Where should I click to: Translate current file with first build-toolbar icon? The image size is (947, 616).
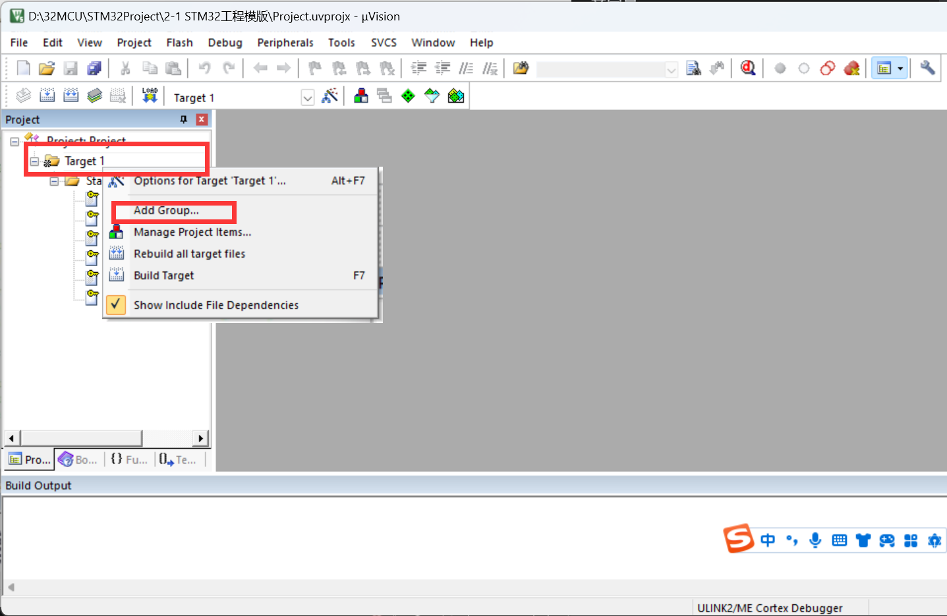[x=24, y=96]
